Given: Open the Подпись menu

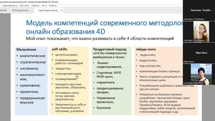Looking at the screenshot, I should coord(35,5).
